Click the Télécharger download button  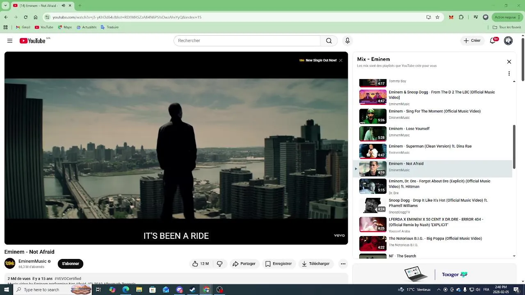316,264
